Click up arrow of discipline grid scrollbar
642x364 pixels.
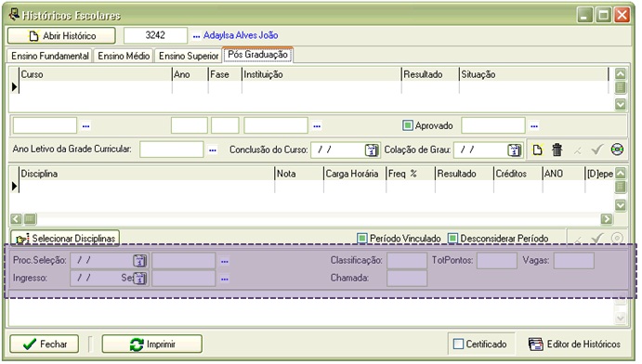[621, 174]
